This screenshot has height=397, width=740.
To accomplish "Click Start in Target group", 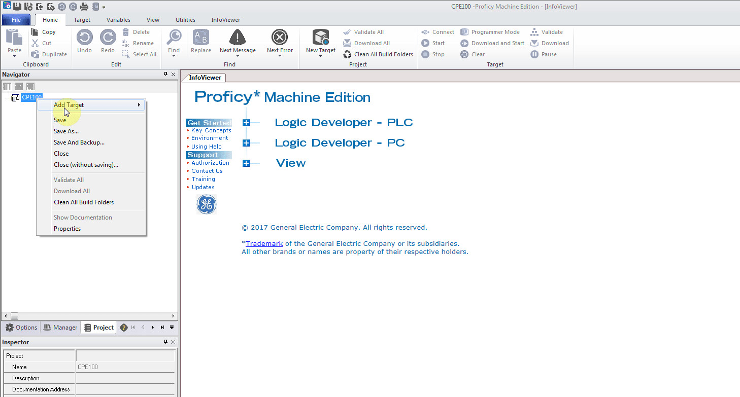I will pyautogui.click(x=433, y=43).
